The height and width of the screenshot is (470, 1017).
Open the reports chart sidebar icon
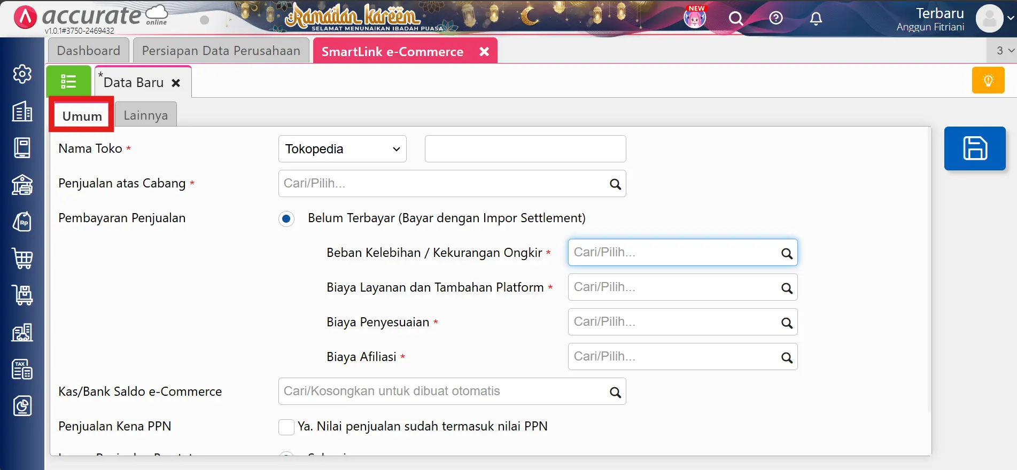(x=22, y=406)
